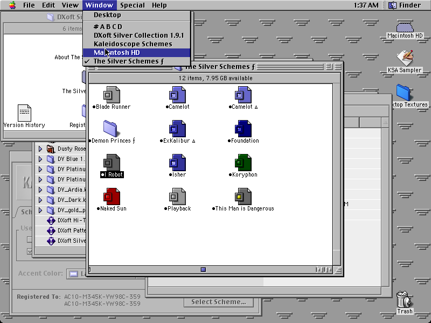Image resolution: width=431 pixels, height=323 pixels.
Task: Choose # A B C D window entry
Action: (x=137, y=26)
